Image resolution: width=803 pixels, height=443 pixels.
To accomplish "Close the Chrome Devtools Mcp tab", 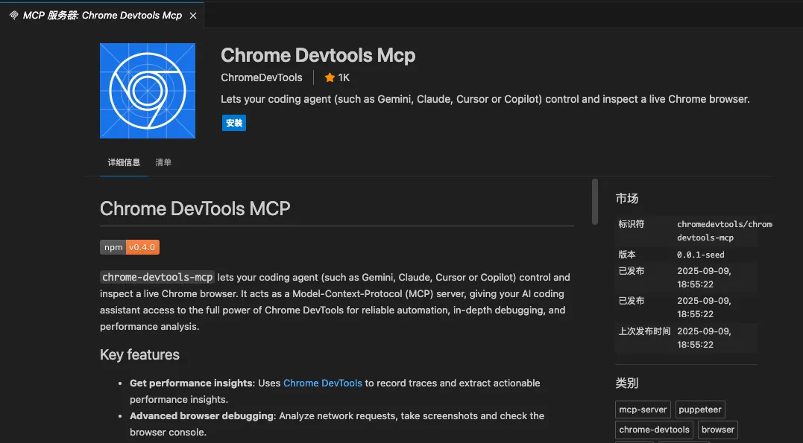I will coord(193,16).
